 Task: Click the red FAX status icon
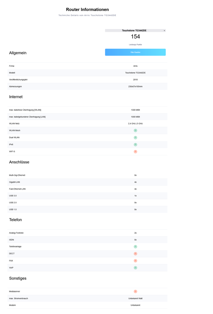135,261
